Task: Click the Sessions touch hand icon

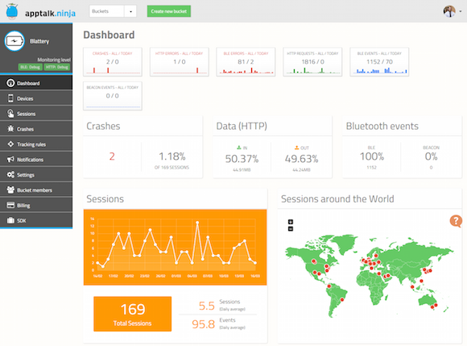Action: [10, 114]
